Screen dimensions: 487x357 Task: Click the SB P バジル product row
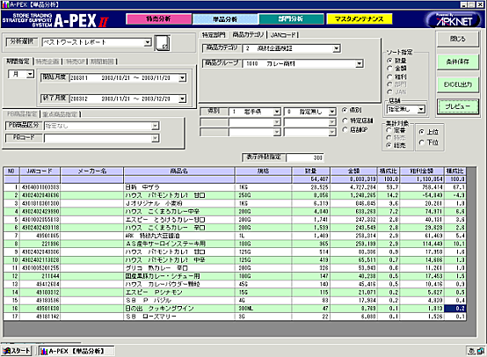coord(235,301)
